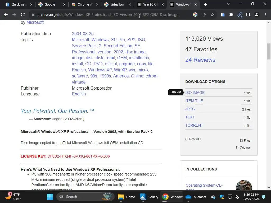Open the Microsoft OneDrive taskbar item
271x203 pixels.
196,197
